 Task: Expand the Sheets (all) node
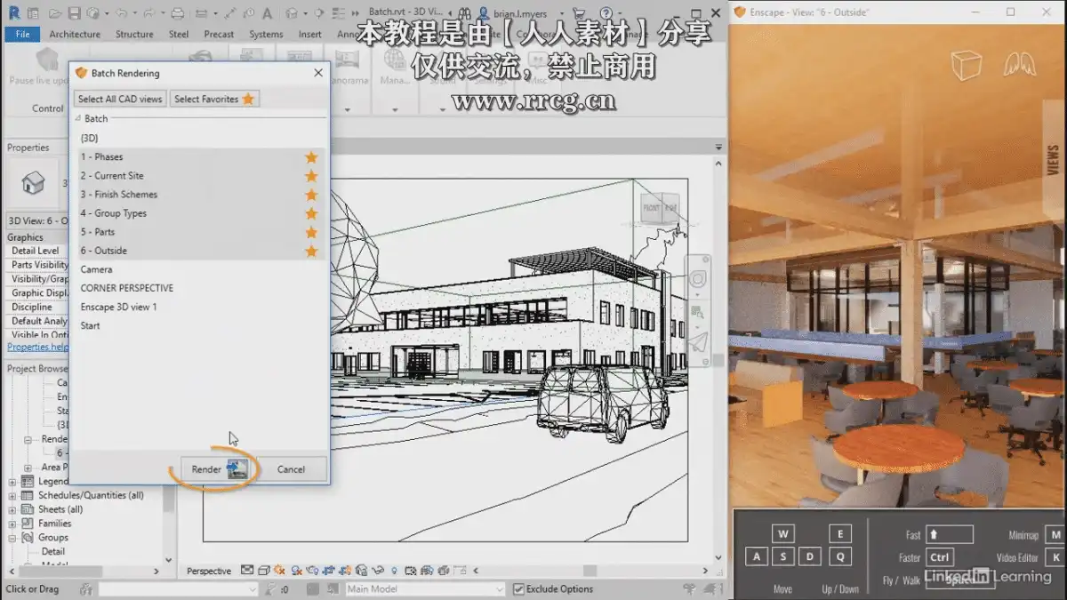click(12, 510)
